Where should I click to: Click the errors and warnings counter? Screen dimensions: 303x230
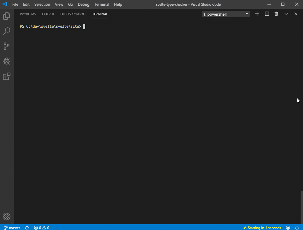[41, 228]
